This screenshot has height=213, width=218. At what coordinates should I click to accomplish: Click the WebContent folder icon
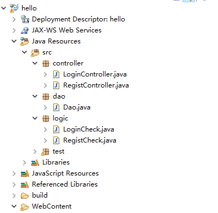[25, 207]
